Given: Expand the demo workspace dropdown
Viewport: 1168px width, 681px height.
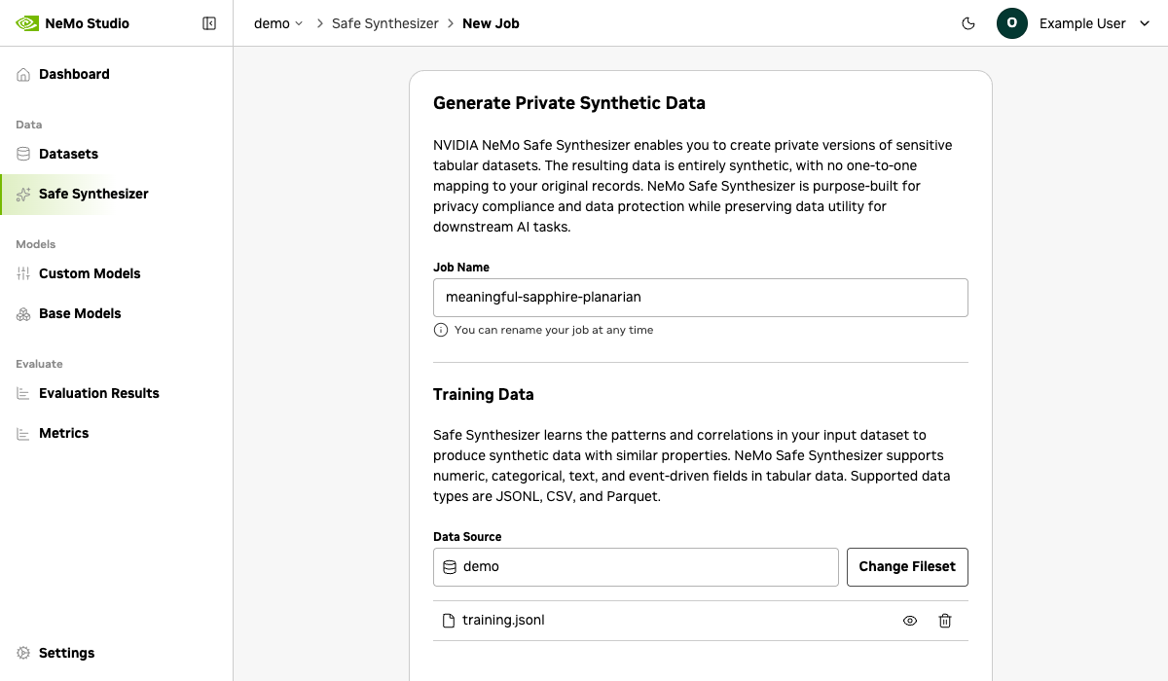Looking at the screenshot, I should tap(278, 23).
